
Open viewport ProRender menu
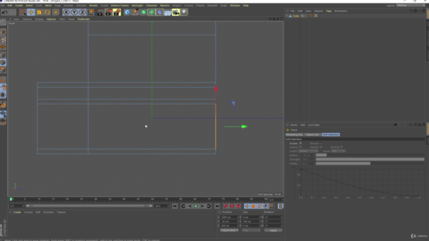click(83, 19)
